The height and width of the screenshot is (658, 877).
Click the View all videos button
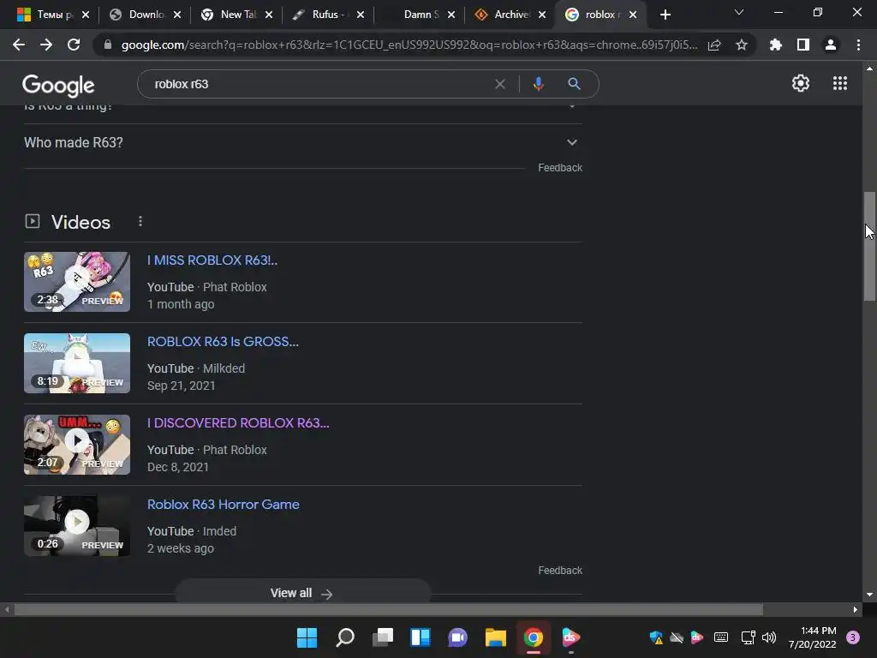coord(302,592)
